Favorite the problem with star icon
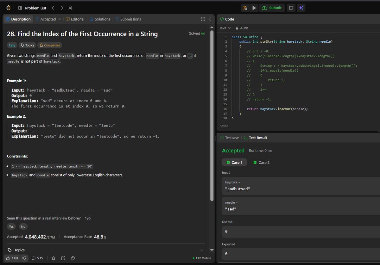This screenshot has height=265, width=380. pos(54,258)
